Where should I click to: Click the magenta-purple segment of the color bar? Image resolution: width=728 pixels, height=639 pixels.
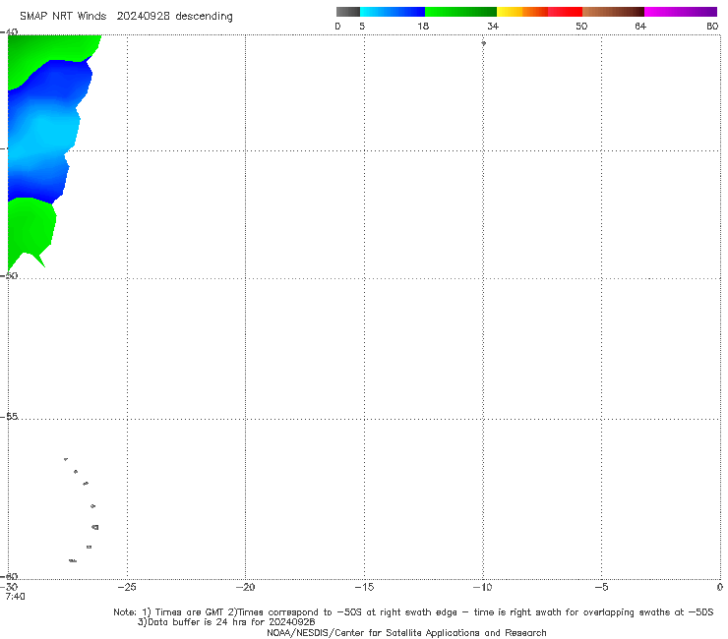681,12
